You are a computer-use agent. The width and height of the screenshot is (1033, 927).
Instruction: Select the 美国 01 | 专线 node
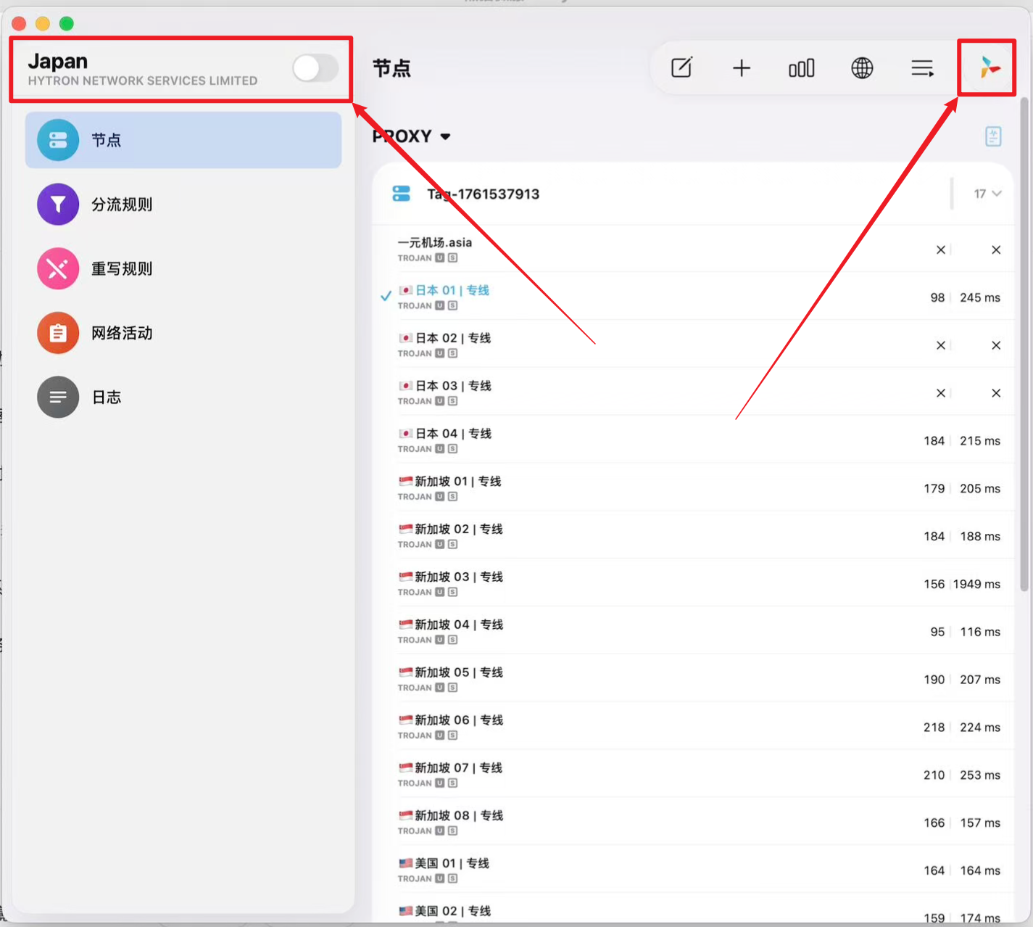click(693, 870)
